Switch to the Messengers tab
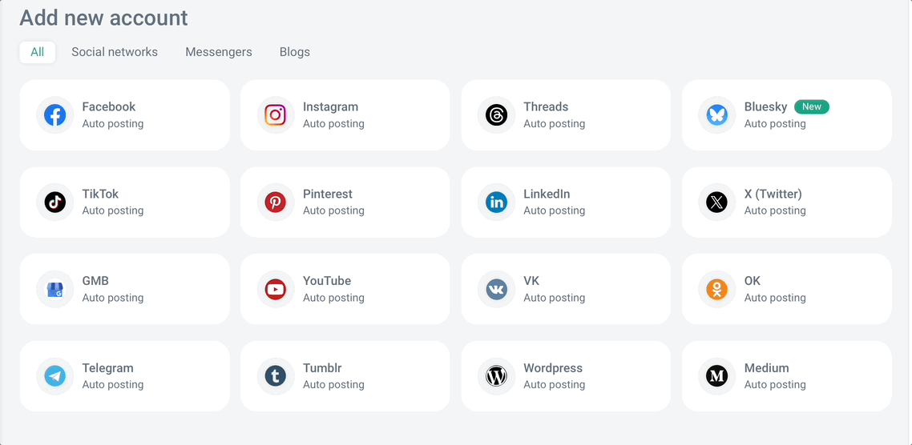The height and width of the screenshot is (445, 912). coord(219,52)
